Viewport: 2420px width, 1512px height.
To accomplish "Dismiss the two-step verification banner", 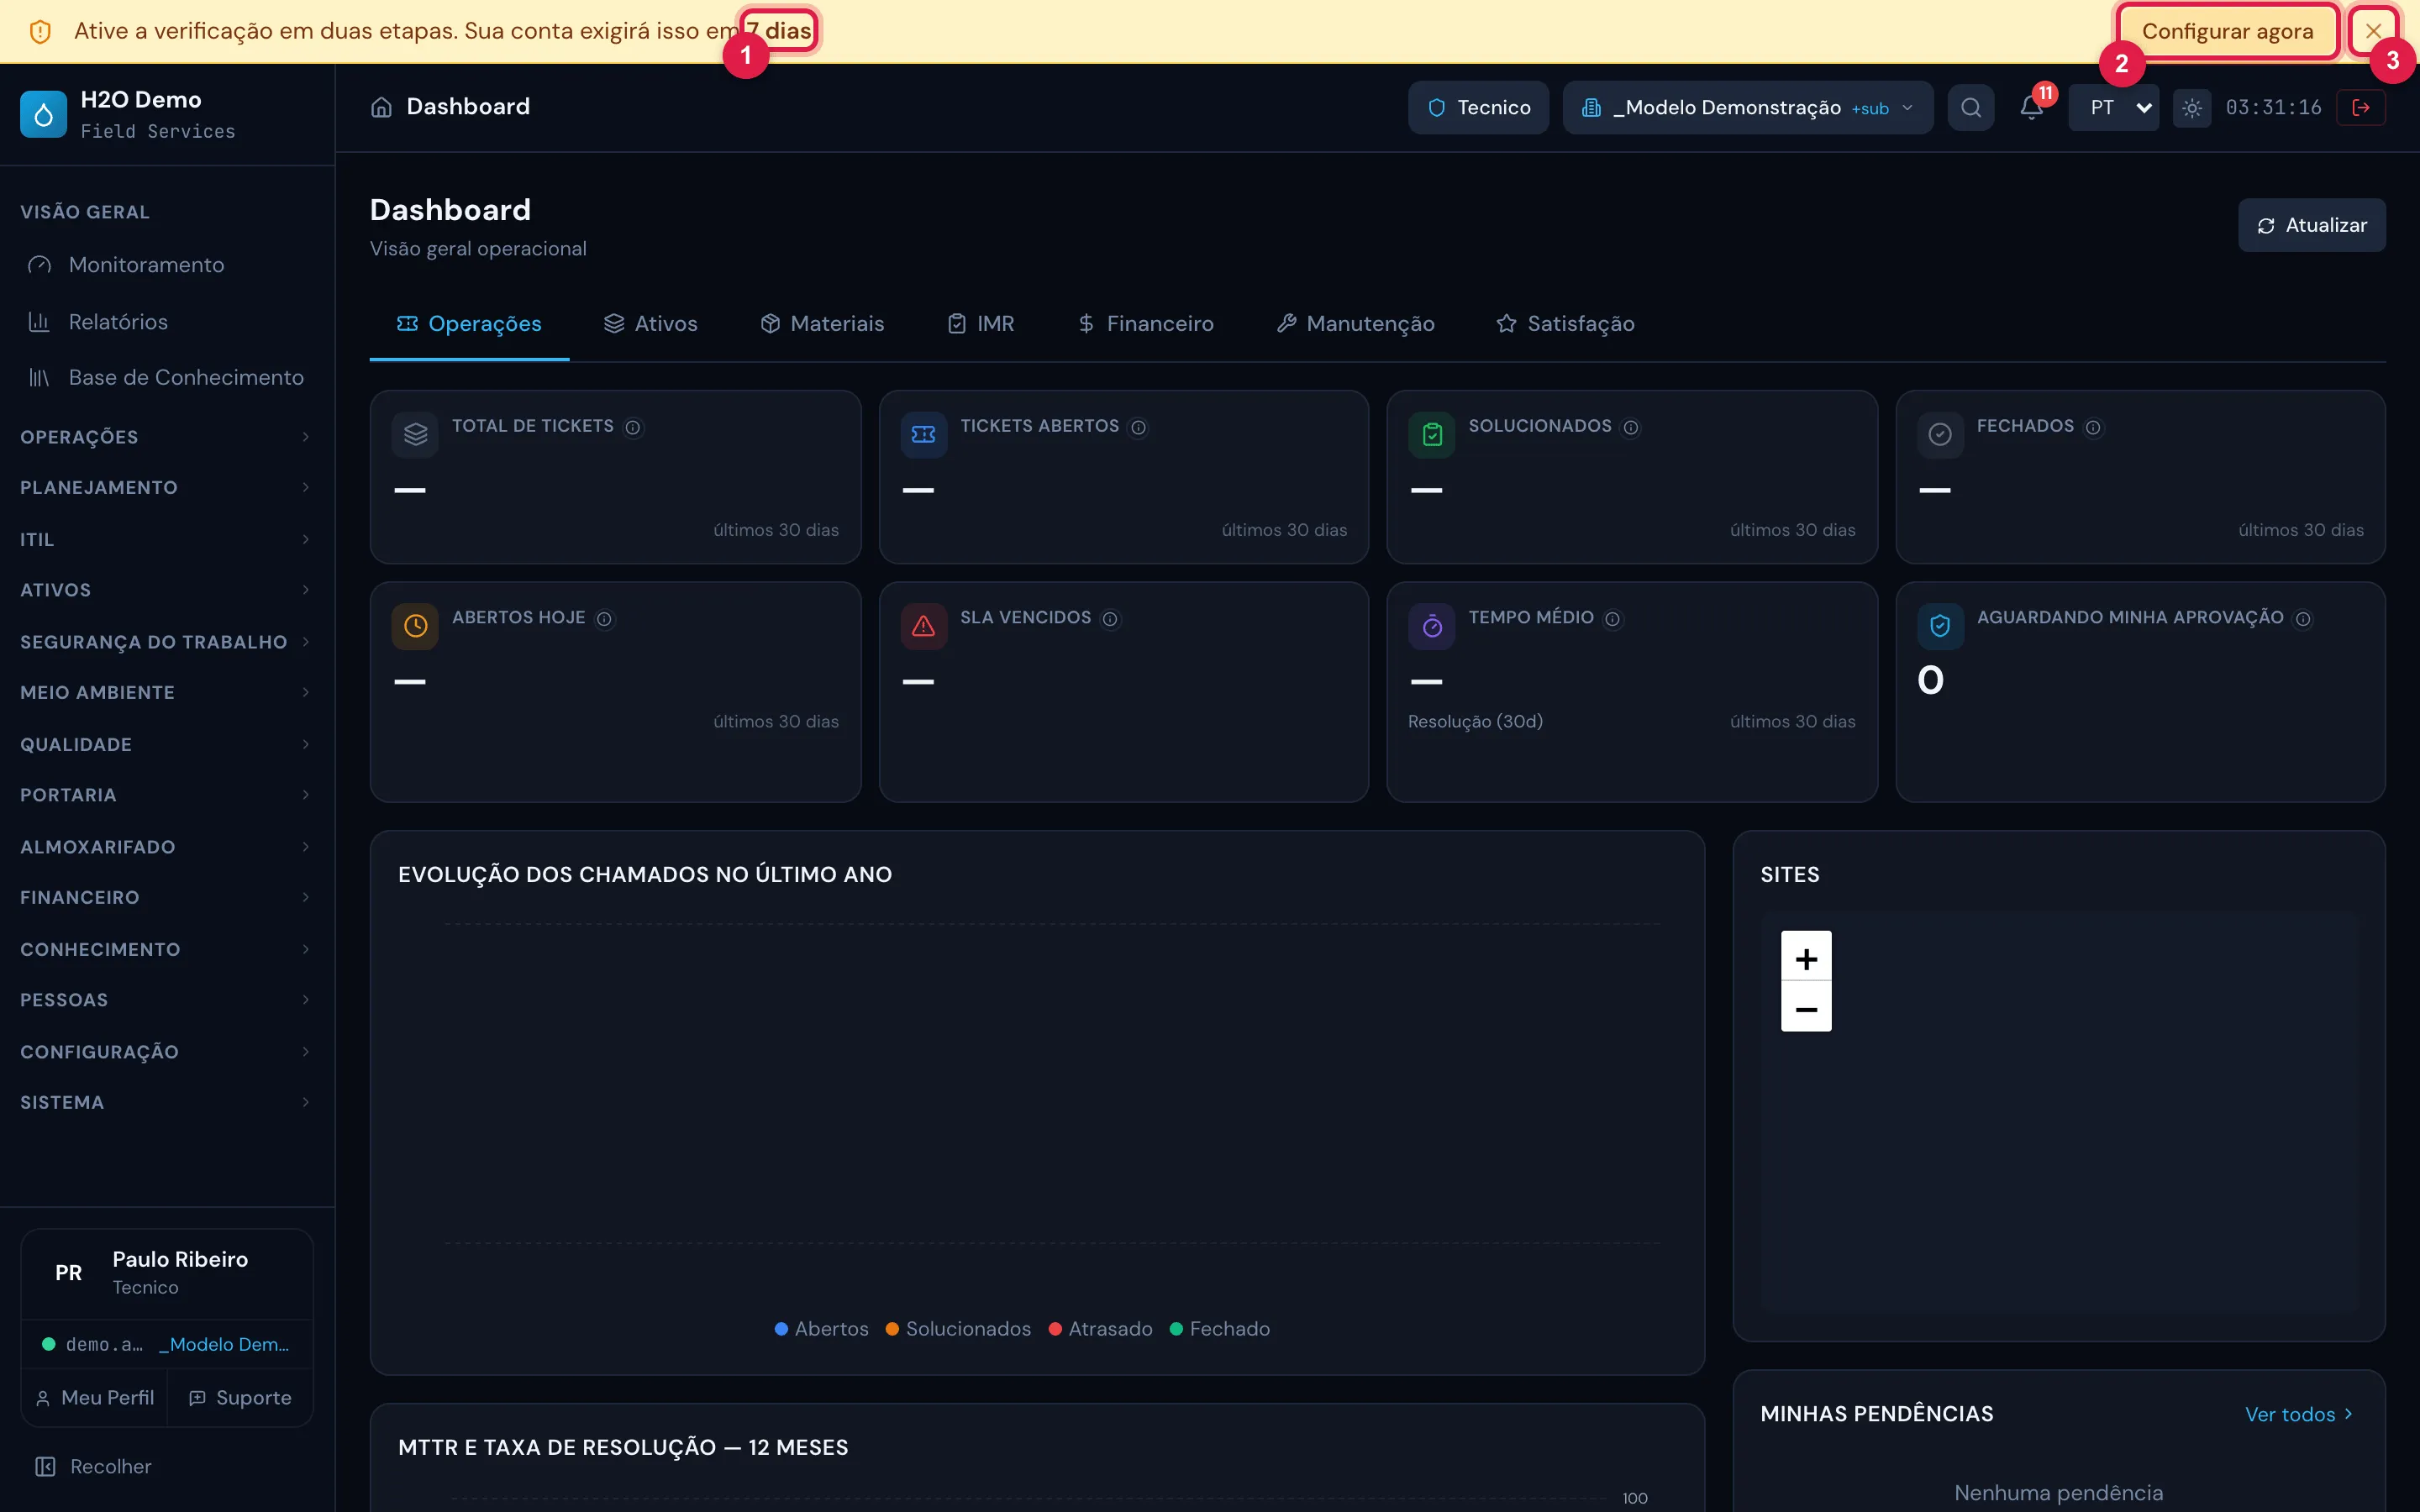I will pos(2373,31).
